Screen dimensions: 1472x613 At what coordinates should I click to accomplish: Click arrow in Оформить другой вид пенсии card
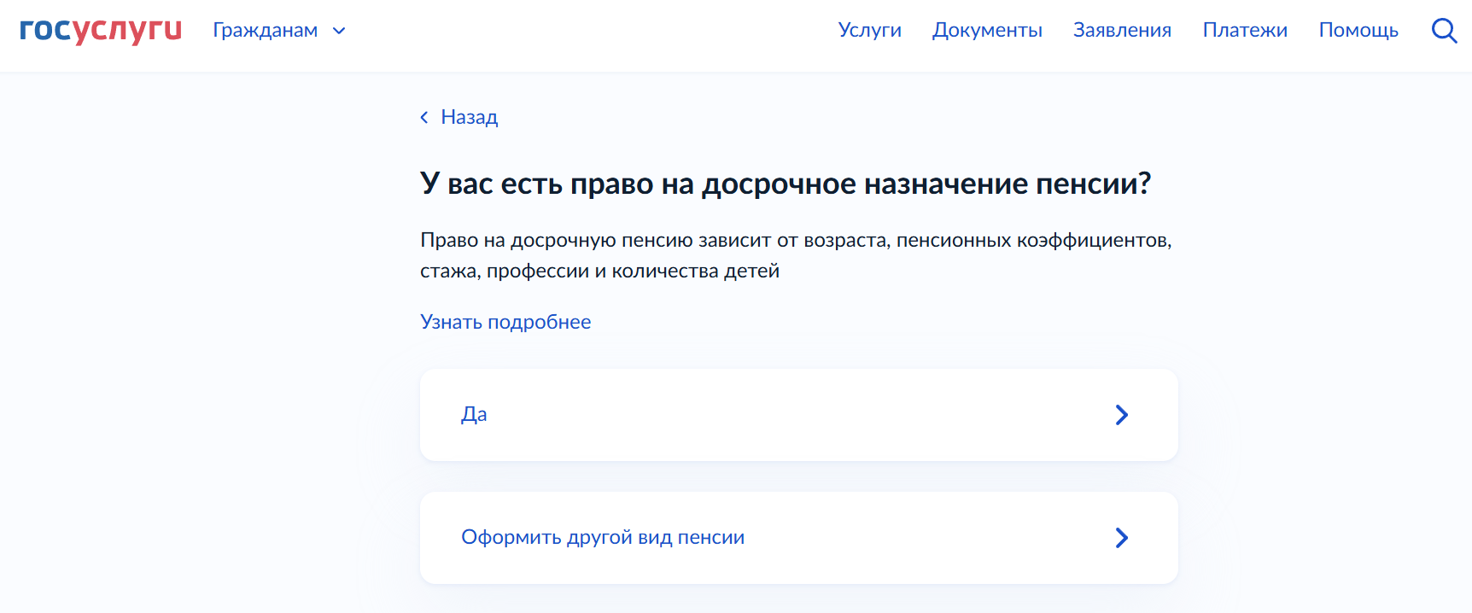coord(1122,538)
